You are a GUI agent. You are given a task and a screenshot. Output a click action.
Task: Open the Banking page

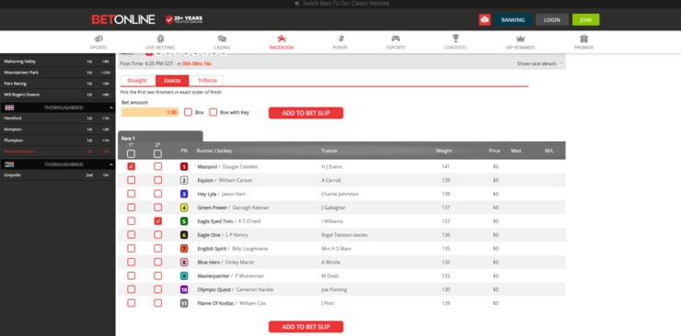[513, 20]
